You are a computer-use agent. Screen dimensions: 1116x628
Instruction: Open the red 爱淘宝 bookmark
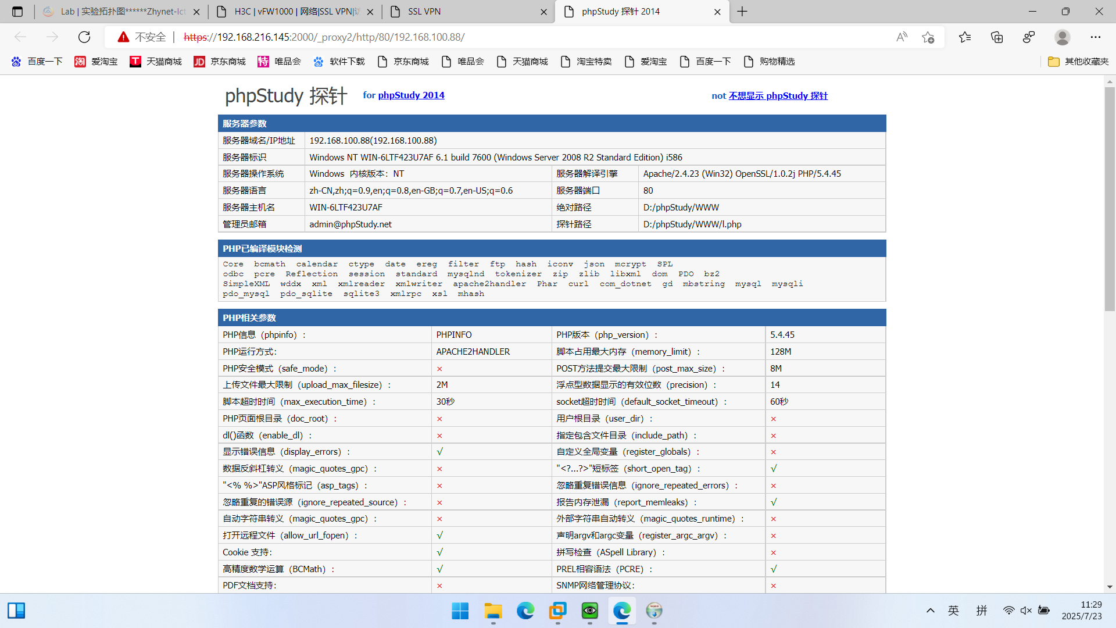(96, 62)
